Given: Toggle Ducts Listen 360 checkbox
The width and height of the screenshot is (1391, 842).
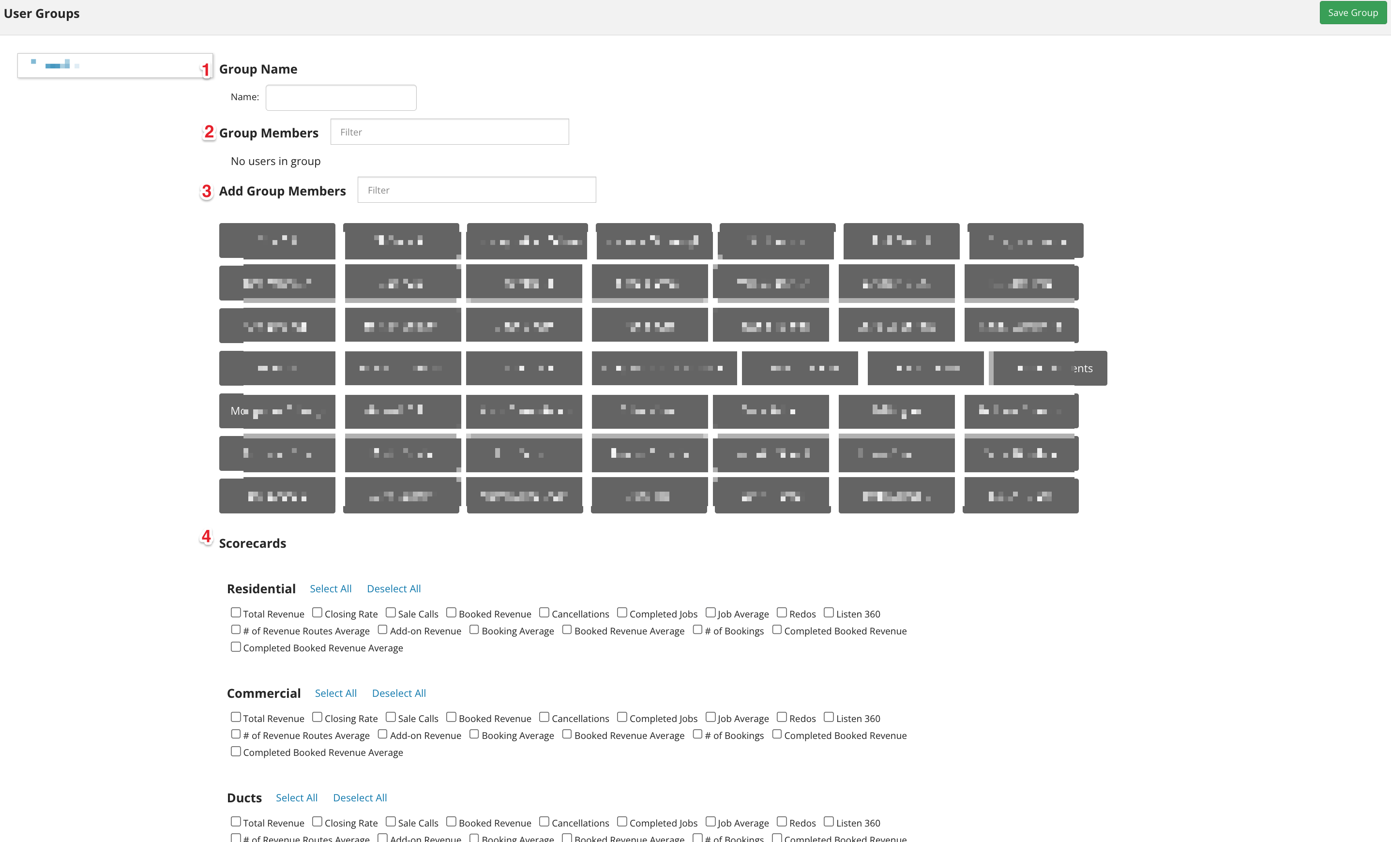Looking at the screenshot, I should (829, 821).
